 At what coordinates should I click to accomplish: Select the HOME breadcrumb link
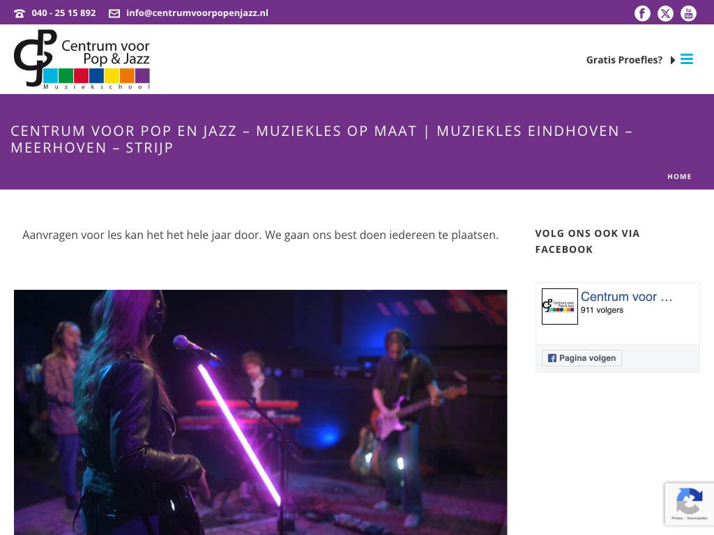(x=679, y=176)
